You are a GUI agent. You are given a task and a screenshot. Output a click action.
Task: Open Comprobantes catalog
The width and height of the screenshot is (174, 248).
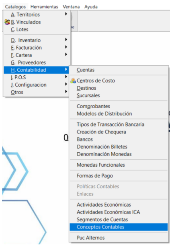point(119,106)
